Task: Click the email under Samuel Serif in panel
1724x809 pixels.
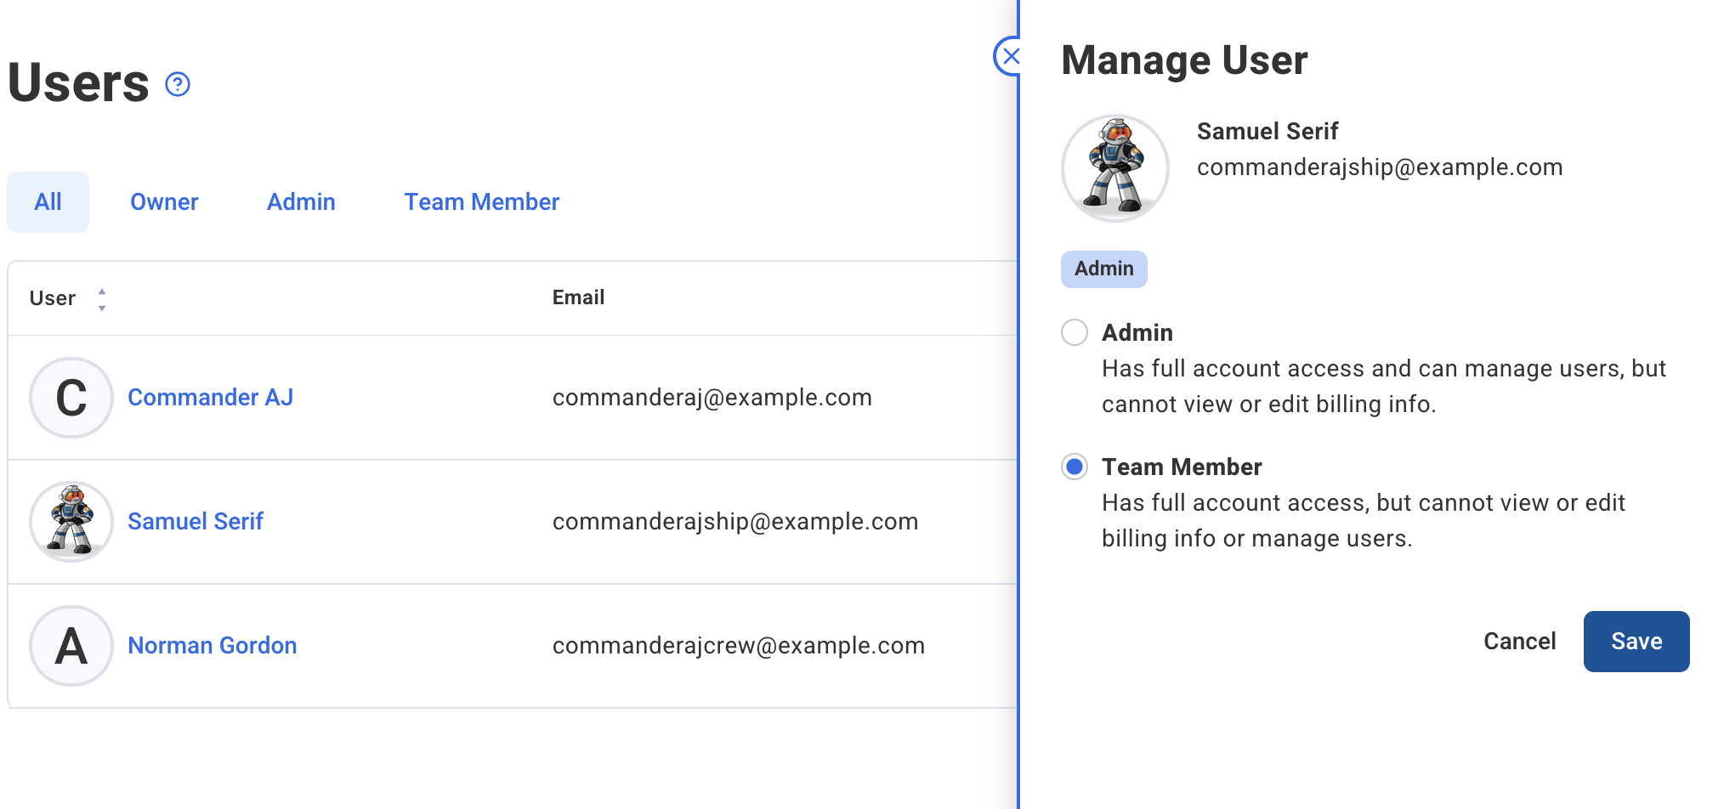Action: click(x=1380, y=167)
